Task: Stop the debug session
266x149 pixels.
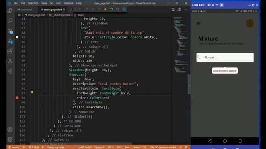Action: click(x=118, y=9)
